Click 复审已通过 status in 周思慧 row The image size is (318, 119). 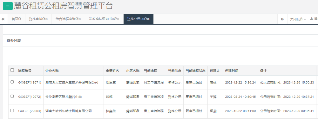tap(194, 82)
